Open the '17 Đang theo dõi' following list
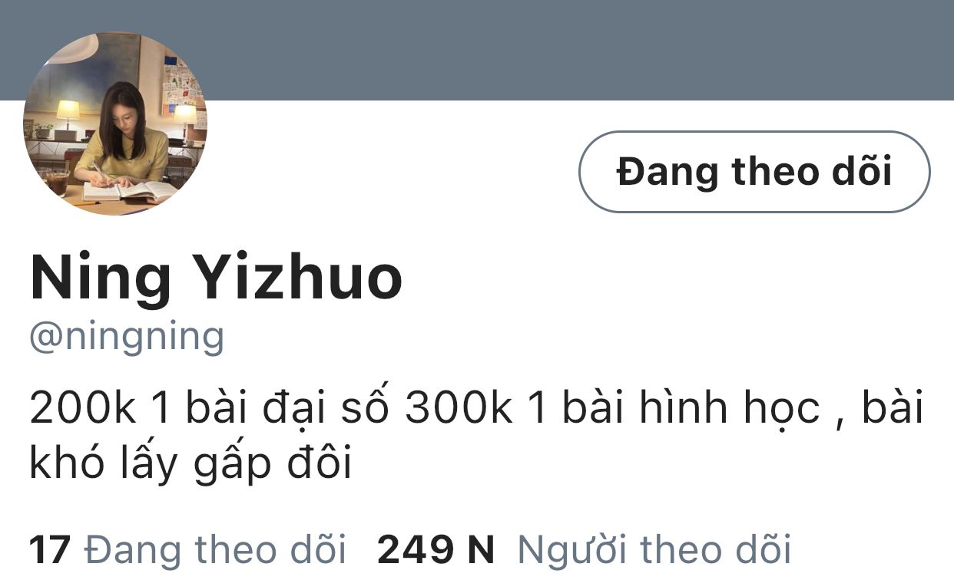Screen dimensions: 954x580 (187, 549)
